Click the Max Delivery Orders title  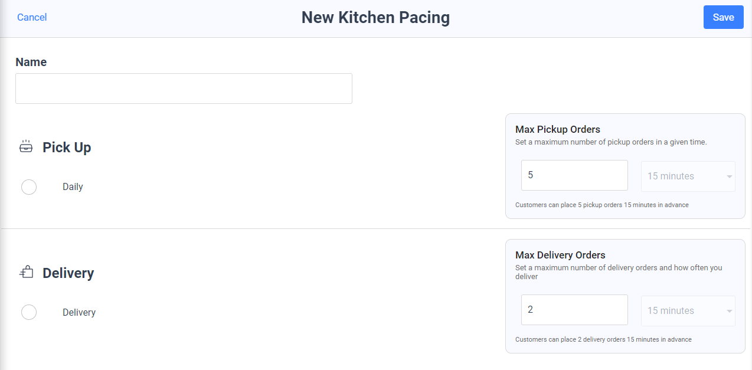(x=560, y=255)
